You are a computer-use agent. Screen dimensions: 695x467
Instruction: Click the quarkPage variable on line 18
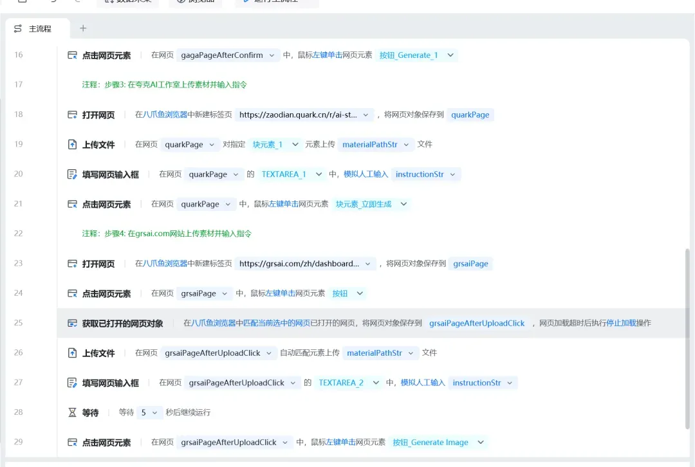[x=470, y=114]
